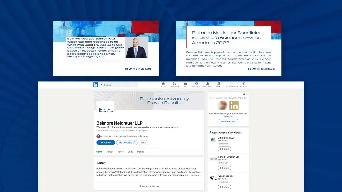Click the About section heading

(101, 163)
